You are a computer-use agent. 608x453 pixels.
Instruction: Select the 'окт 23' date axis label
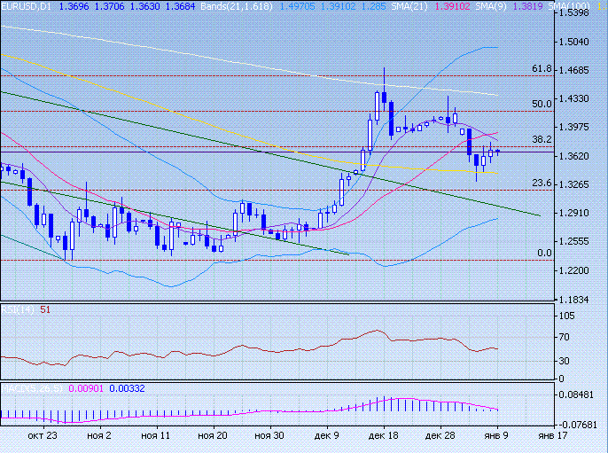[x=43, y=436]
